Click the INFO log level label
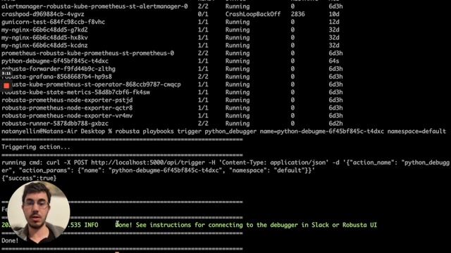The image size is (451, 253). pyautogui.click(x=91, y=225)
